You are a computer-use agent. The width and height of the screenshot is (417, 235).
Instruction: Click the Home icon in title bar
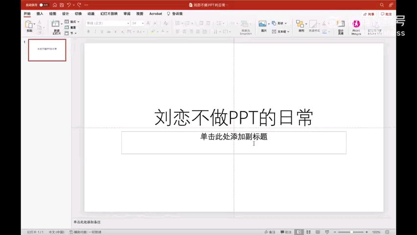point(55,5)
